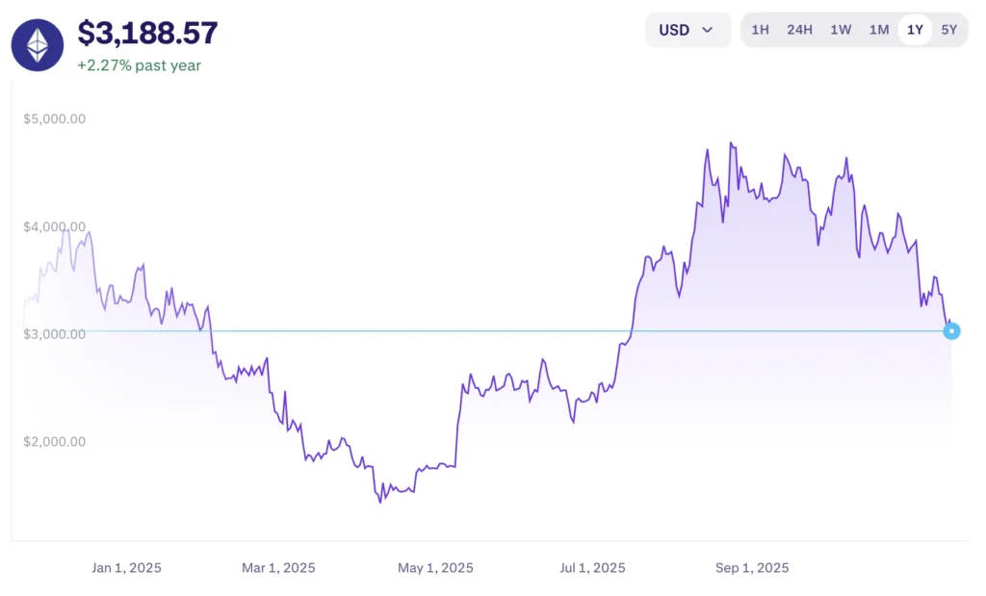Click the blue price marker dot on the chart

[x=951, y=330]
